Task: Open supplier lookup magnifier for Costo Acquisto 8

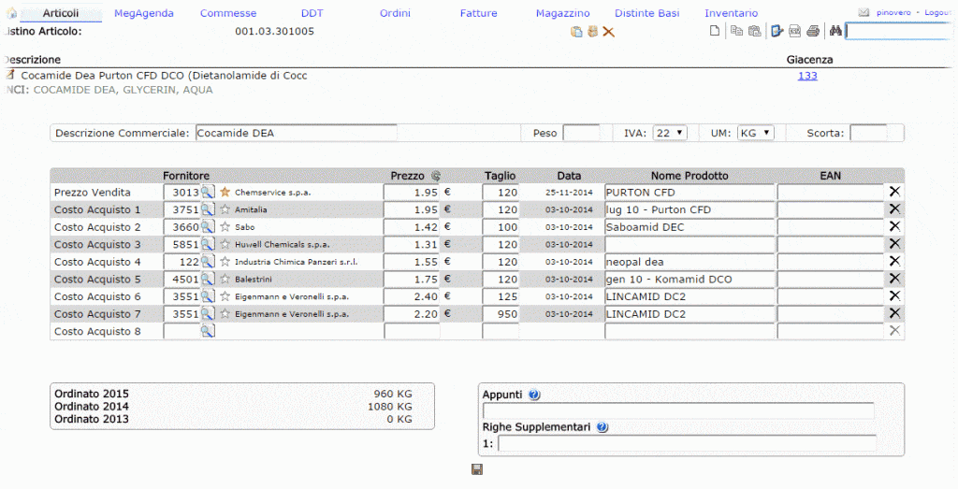Action: coord(208,331)
